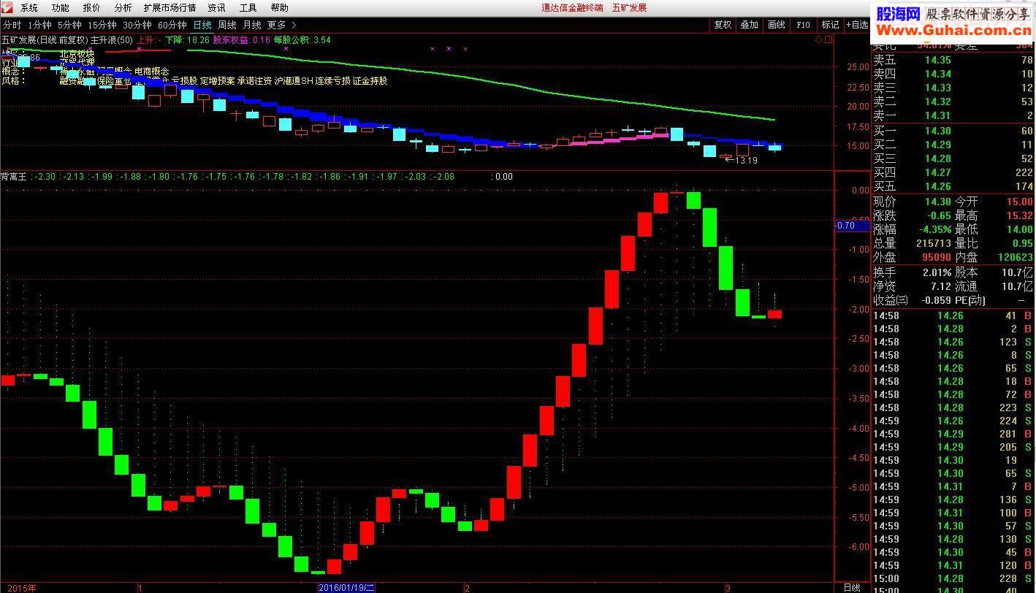The height and width of the screenshot is (593, 1036).
Task: Select the 月线 monthly period tab
Action: pyautogui.click(x=252, y=25)
